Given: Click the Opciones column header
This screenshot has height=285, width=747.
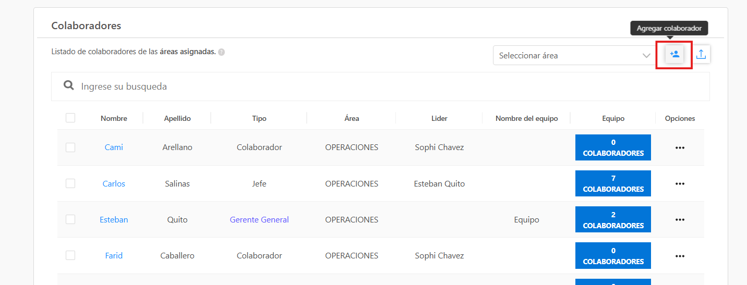Looking at the screenshot, I should click(x=680, y=118).
